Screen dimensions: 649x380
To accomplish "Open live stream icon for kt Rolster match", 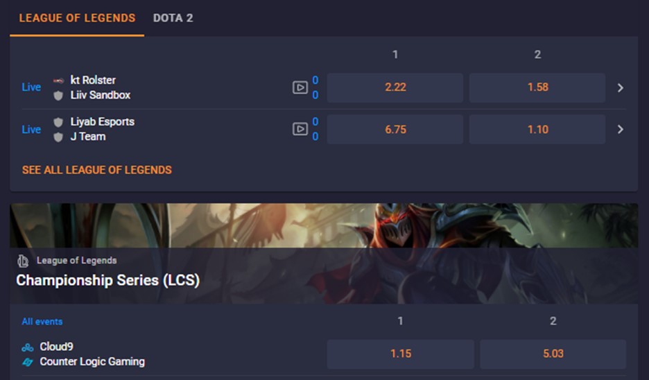I will [x=300, y=87].
